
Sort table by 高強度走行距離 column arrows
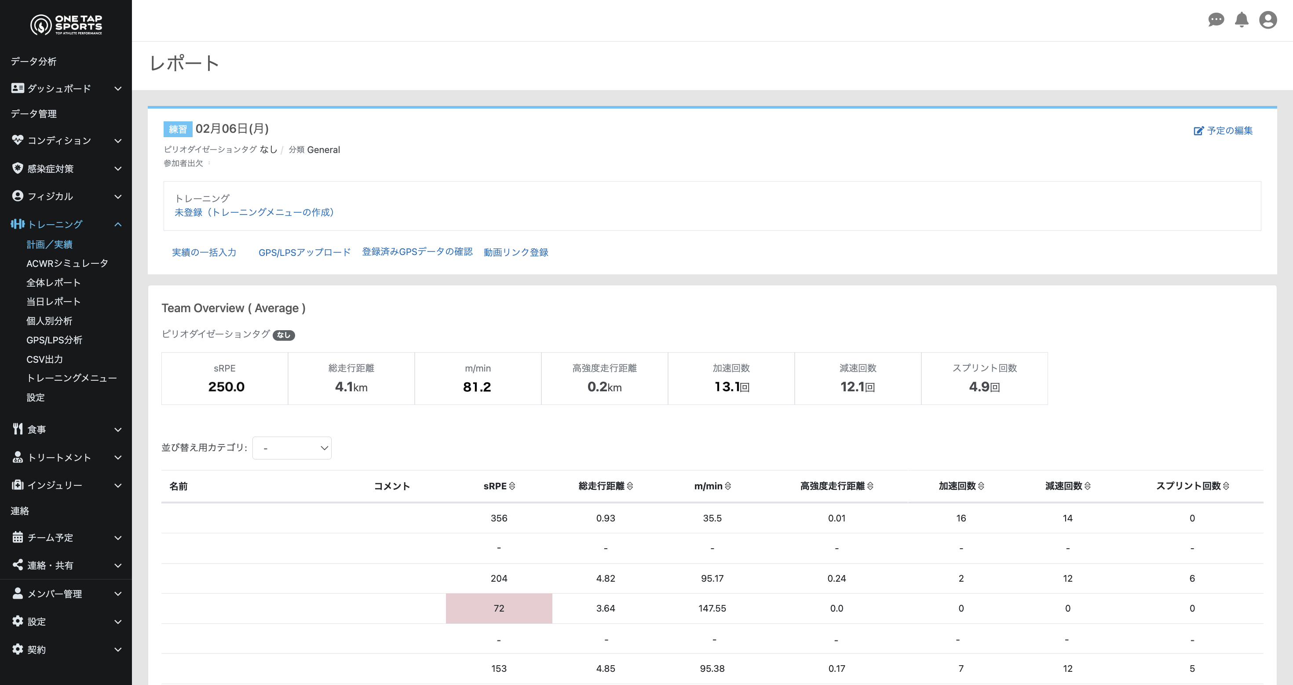click(x=870, y=486)
